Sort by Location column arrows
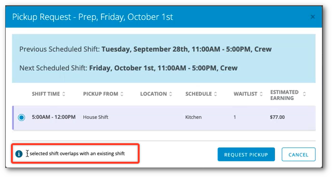 click(171, 94)
